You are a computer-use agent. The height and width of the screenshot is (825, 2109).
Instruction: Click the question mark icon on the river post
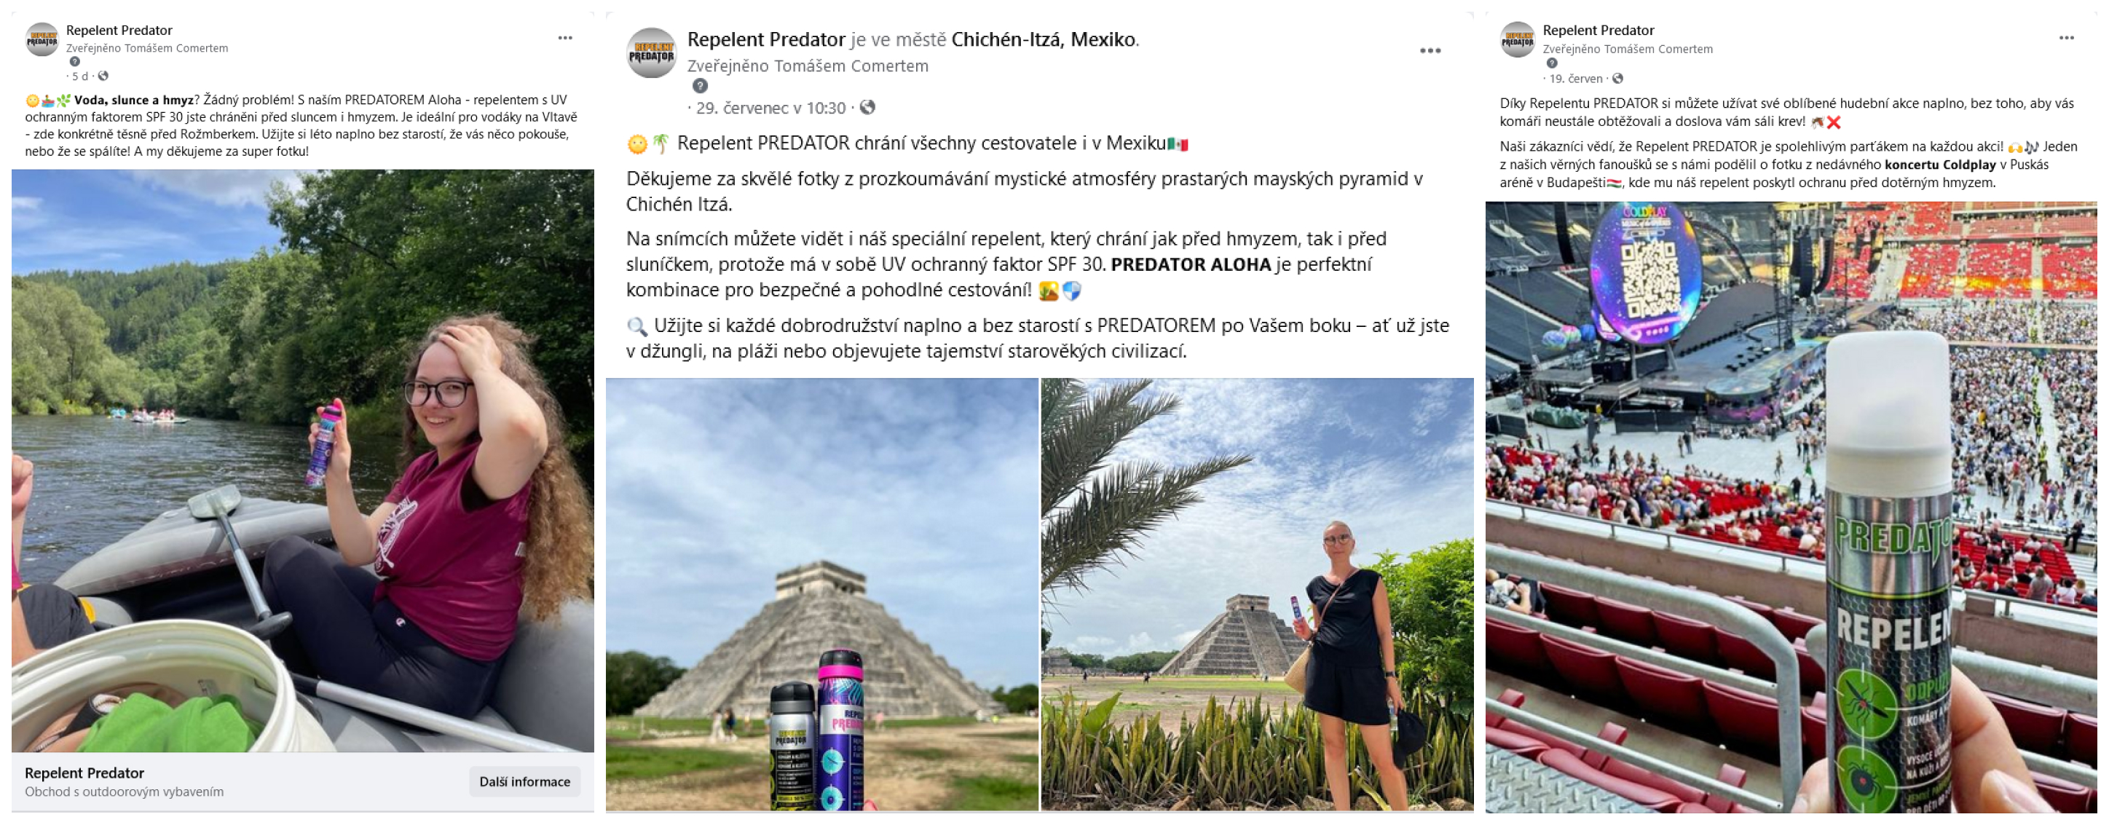pos(74,62)
